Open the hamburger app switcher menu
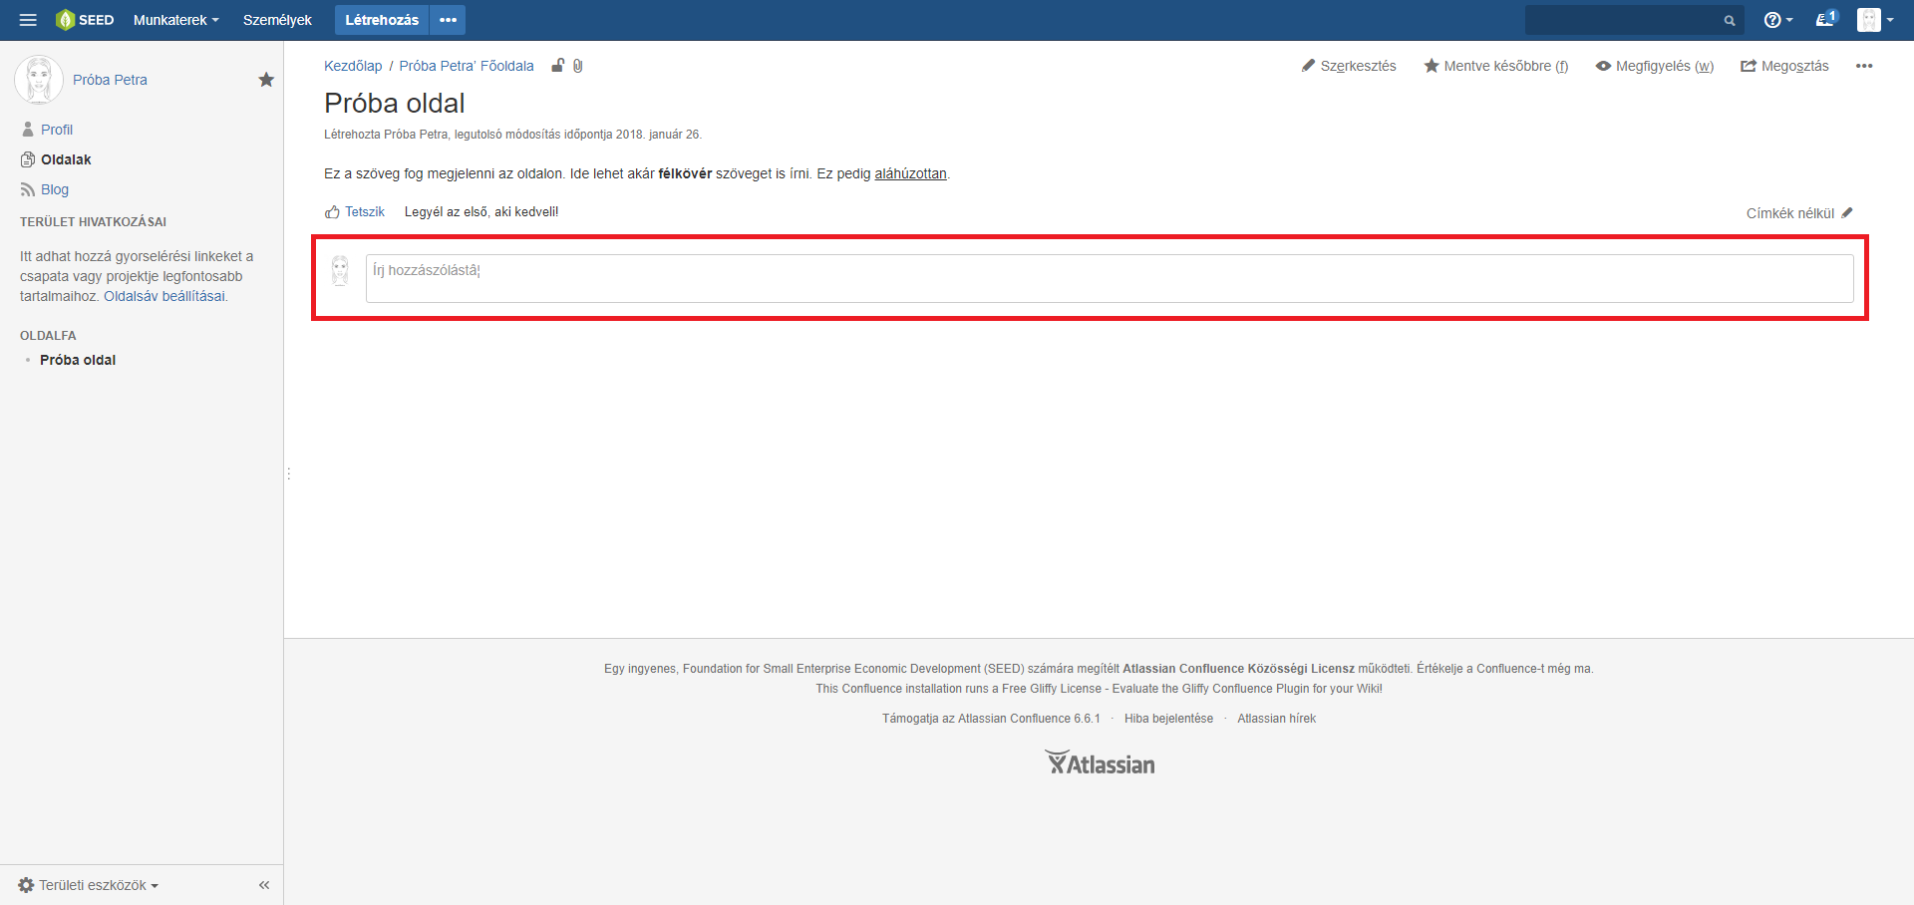The height and width of the screenshot is (905, 1914). (x=28, y=20)
